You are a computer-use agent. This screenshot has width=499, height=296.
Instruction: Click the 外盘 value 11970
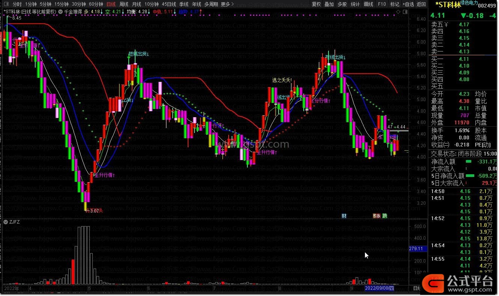pos(461,122)
